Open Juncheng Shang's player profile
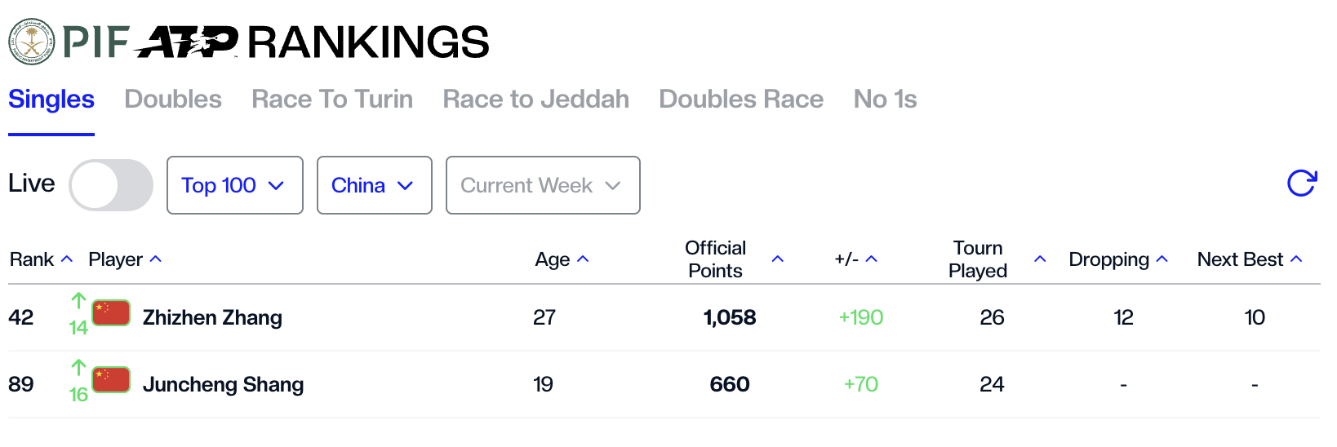Viewport: 1337px width, 447px height. pos(223,384)
